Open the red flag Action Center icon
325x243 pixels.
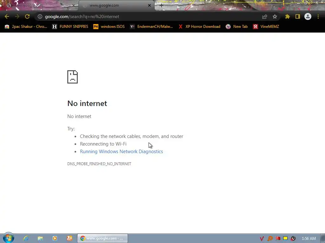(278, 239)
